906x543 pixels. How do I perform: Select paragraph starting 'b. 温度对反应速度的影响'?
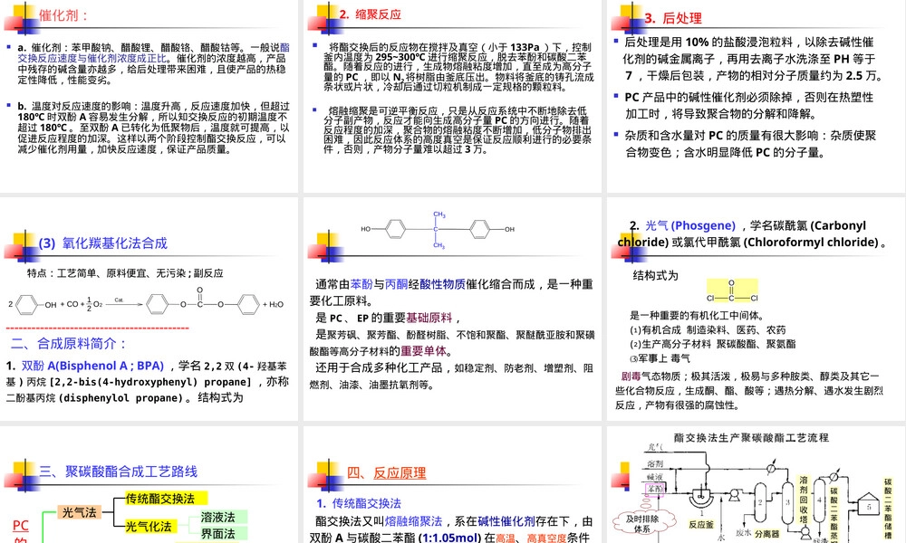pos(153,128)
